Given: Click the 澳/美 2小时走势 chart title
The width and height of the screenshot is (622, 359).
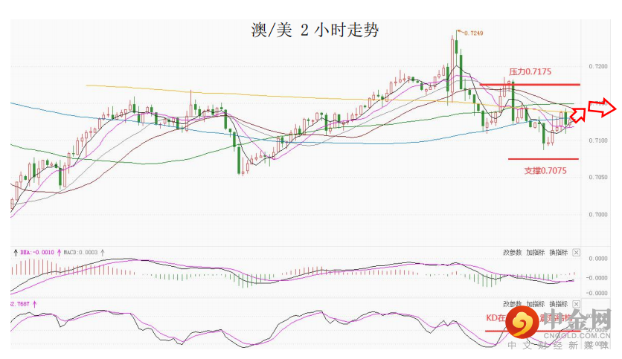Looking at the screenshot, I should [x=315, y=30].
